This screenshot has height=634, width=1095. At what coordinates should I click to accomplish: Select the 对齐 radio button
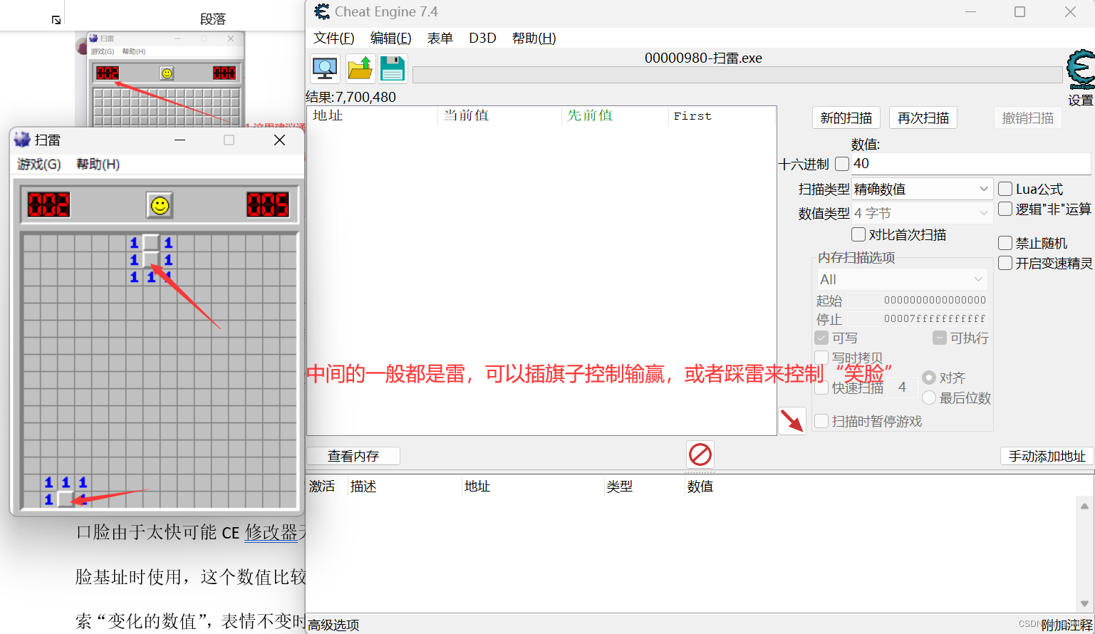pos(929,378)
